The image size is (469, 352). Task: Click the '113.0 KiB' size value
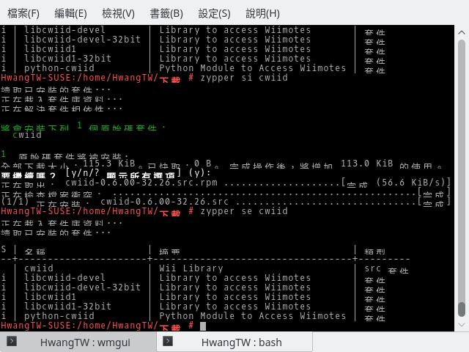pyautogui.click(x=366, y=164)
